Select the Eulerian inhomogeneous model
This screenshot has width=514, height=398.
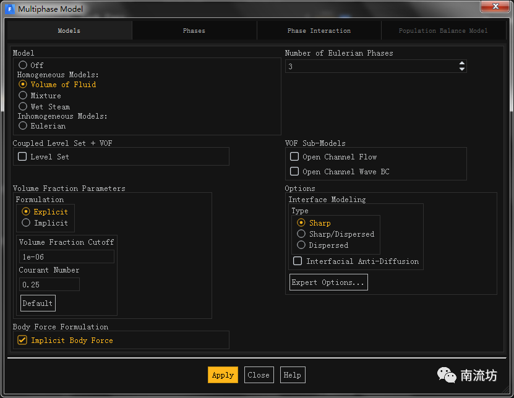[23, 126]
